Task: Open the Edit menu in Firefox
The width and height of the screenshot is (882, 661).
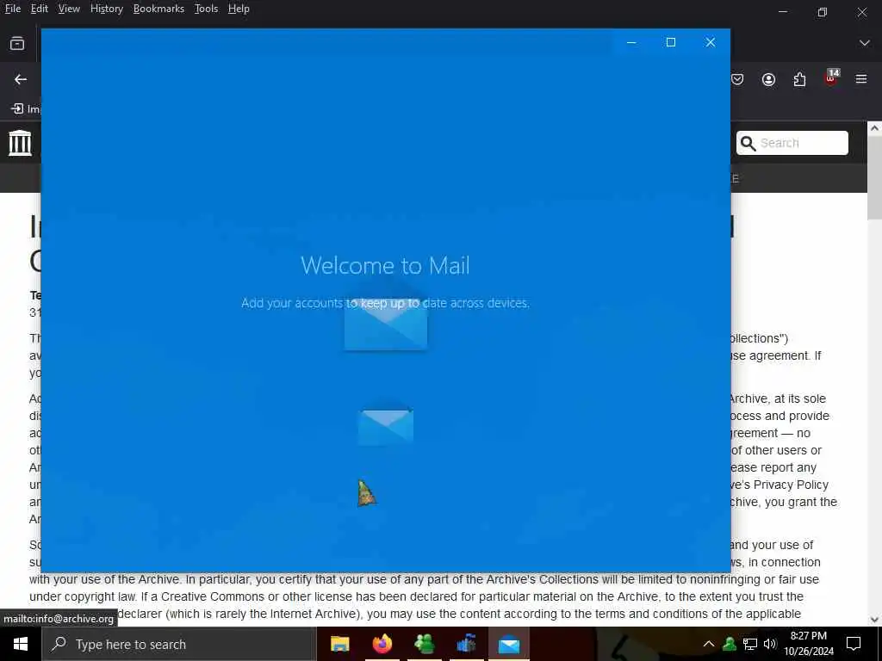Action: [x=39, y=9]
